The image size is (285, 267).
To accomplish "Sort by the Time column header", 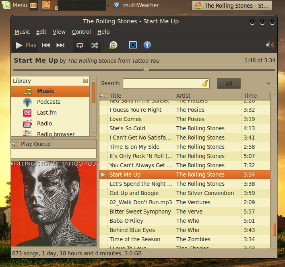I will point(256,96).
